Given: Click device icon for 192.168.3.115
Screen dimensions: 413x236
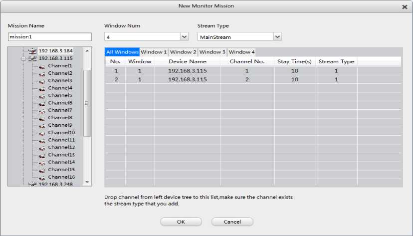Looking at the screenshot, I should [x=33, y=58].
